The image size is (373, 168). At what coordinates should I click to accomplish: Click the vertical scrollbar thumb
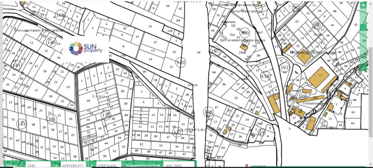coord(371,92)
